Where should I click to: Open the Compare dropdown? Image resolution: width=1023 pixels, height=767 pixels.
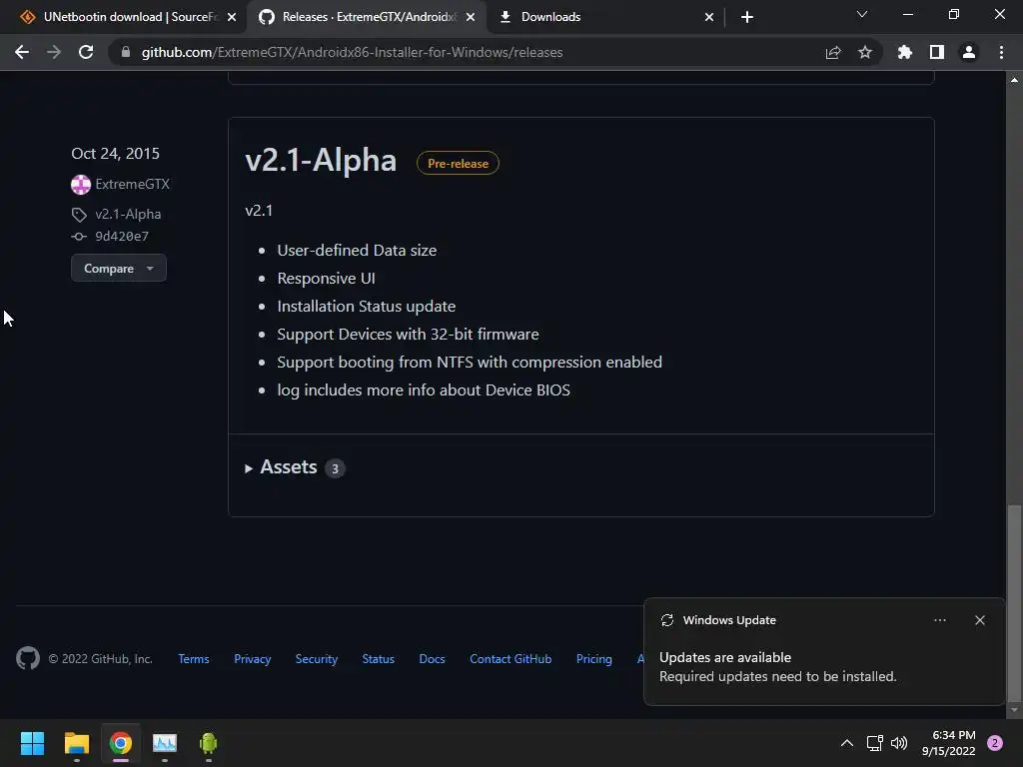click(119, 268)
